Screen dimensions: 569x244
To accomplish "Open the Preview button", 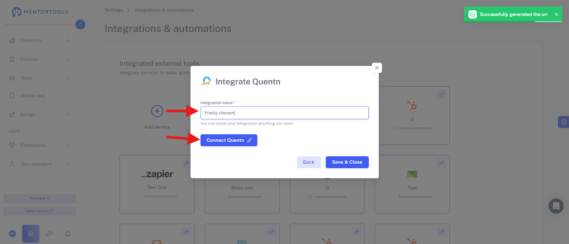I will [x=40, y=199].
